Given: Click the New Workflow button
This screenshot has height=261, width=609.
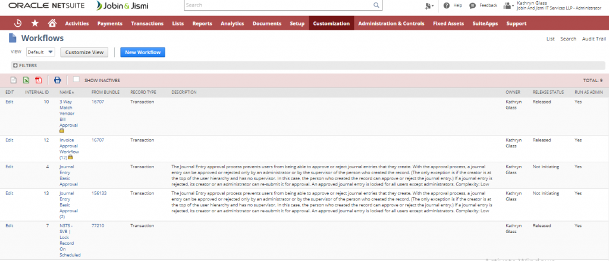Looking at the screenshot, I should pos(142,52).
